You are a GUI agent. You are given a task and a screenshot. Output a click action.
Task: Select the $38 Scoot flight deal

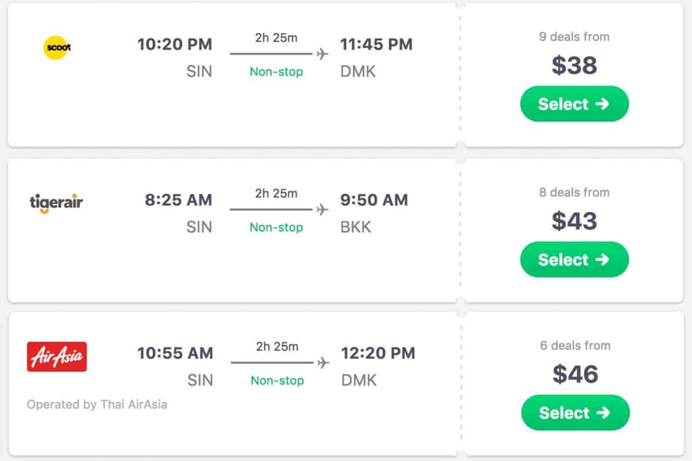pos(574,104)
